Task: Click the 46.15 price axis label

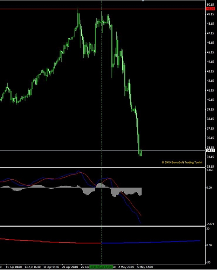Action: tap(211, 42)
